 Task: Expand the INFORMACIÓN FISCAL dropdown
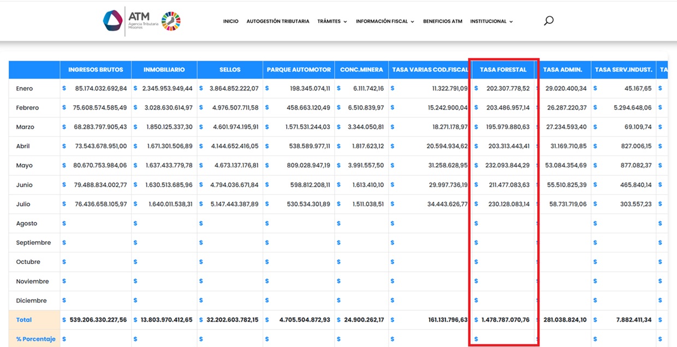click(385, 21)
